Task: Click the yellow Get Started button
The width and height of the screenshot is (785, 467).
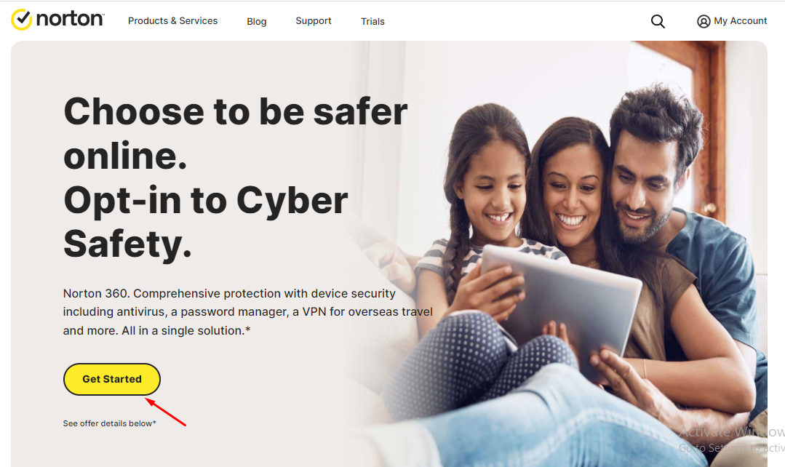Action: tap(111, 379)
